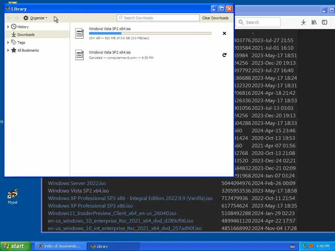Screen dimensions: 335x251
Task: Click the Library back arrow
Action: [9, 18]
